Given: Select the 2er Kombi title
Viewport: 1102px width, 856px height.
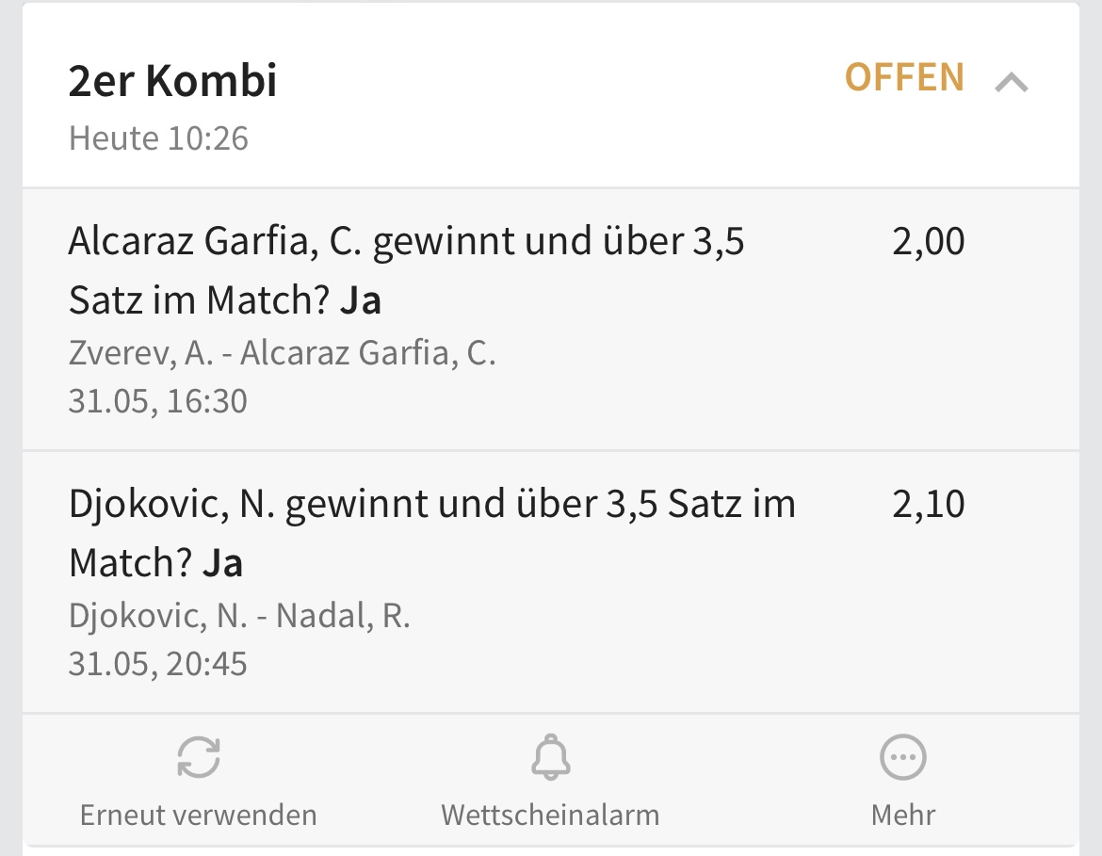Looking at the screenshot, I should [172, 81].
